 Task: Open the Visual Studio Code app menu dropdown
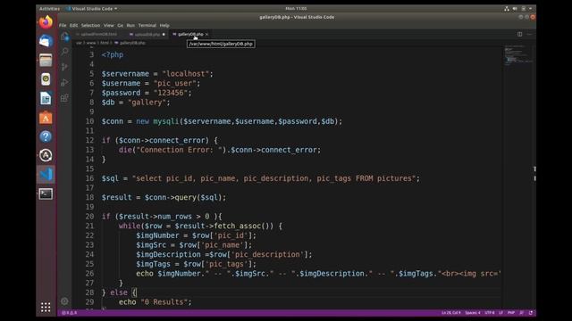(91, 8)
